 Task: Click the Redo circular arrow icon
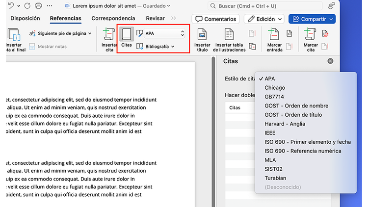(27, 5)
